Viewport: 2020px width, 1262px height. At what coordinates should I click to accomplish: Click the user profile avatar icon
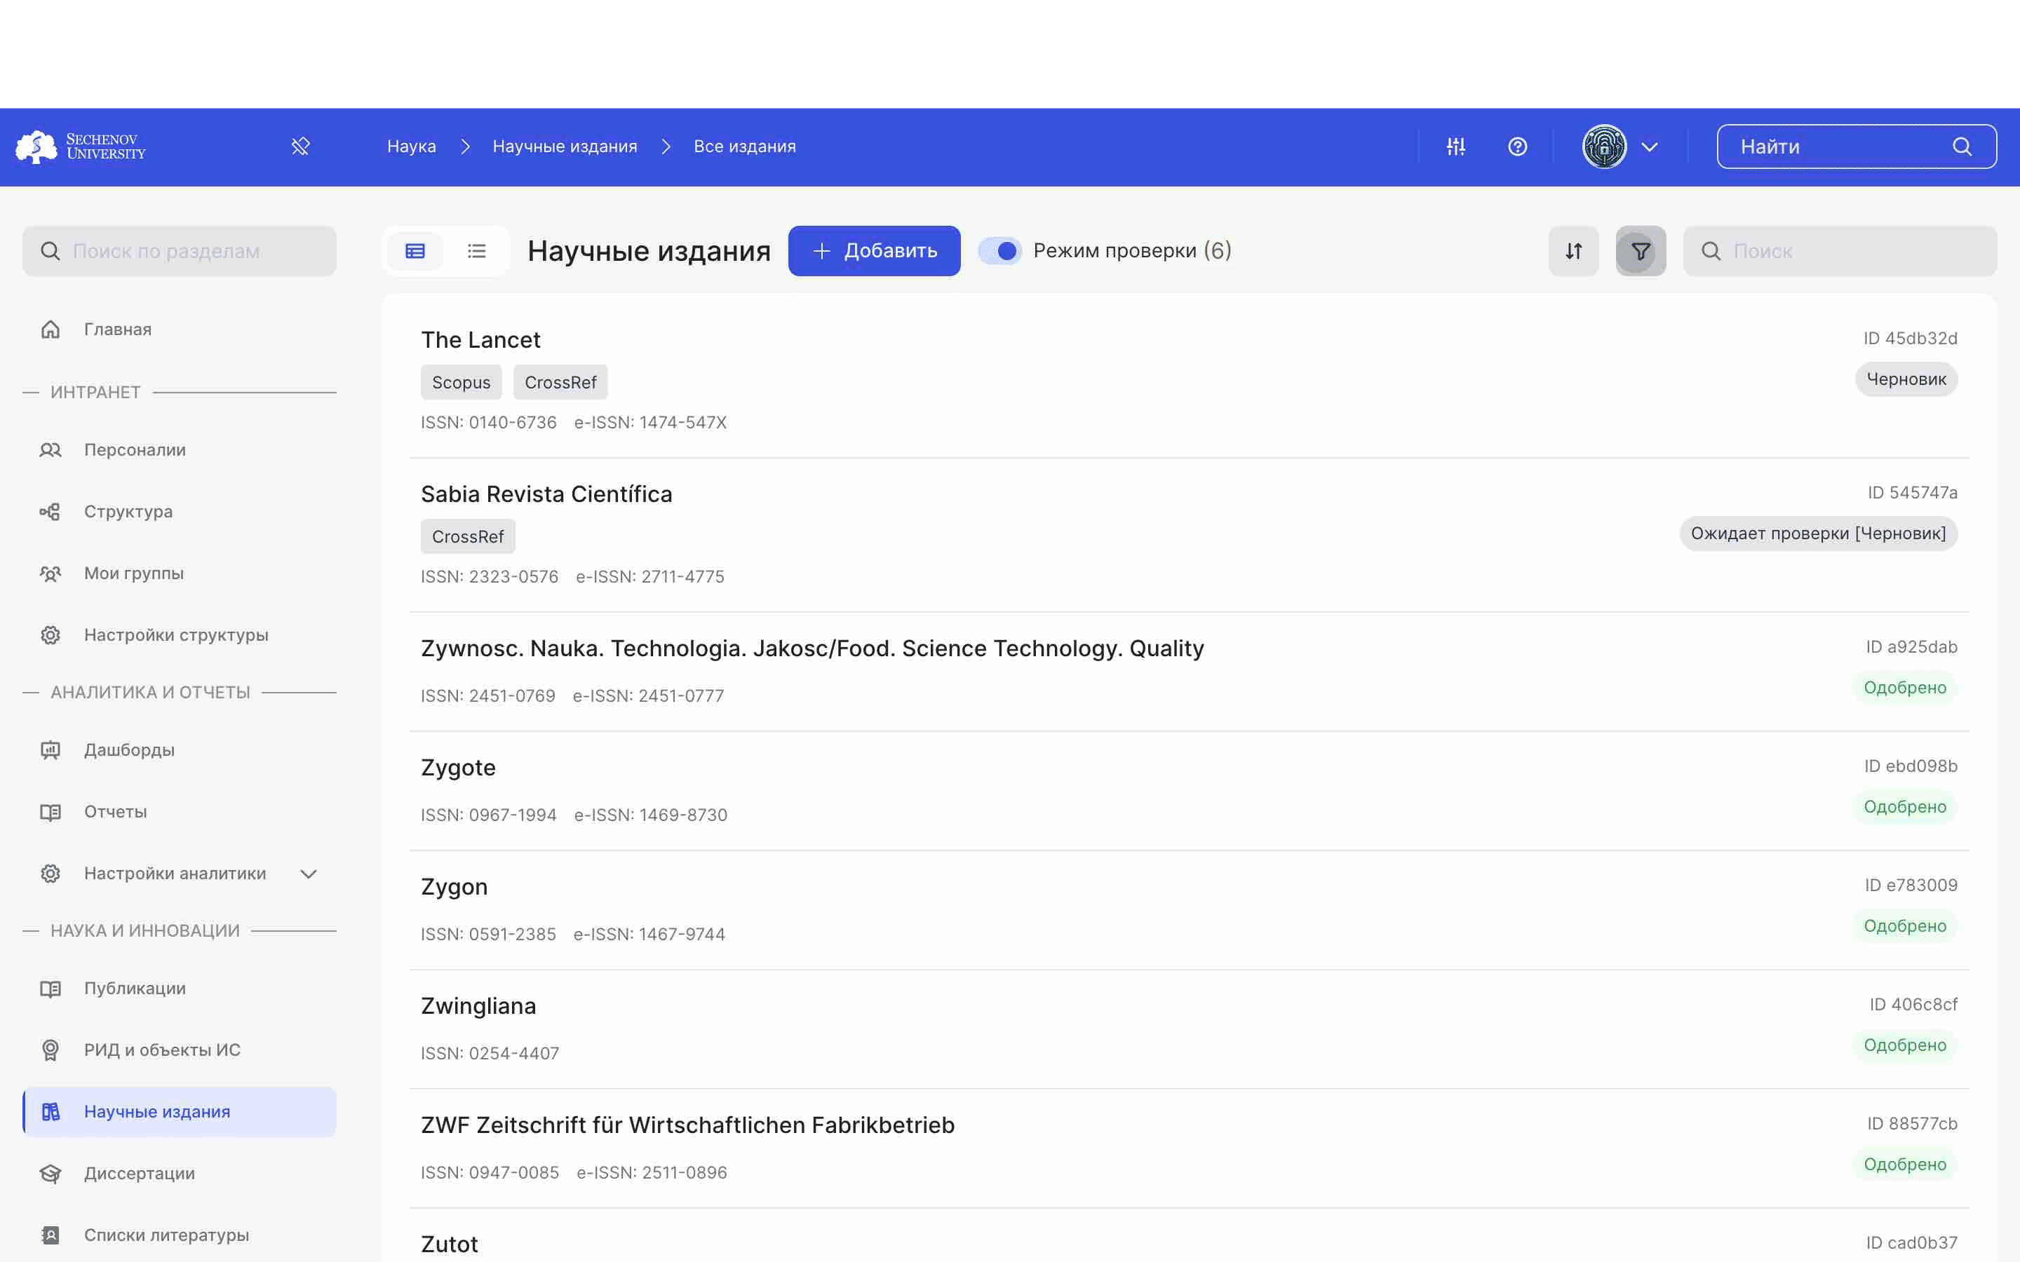1603,145
